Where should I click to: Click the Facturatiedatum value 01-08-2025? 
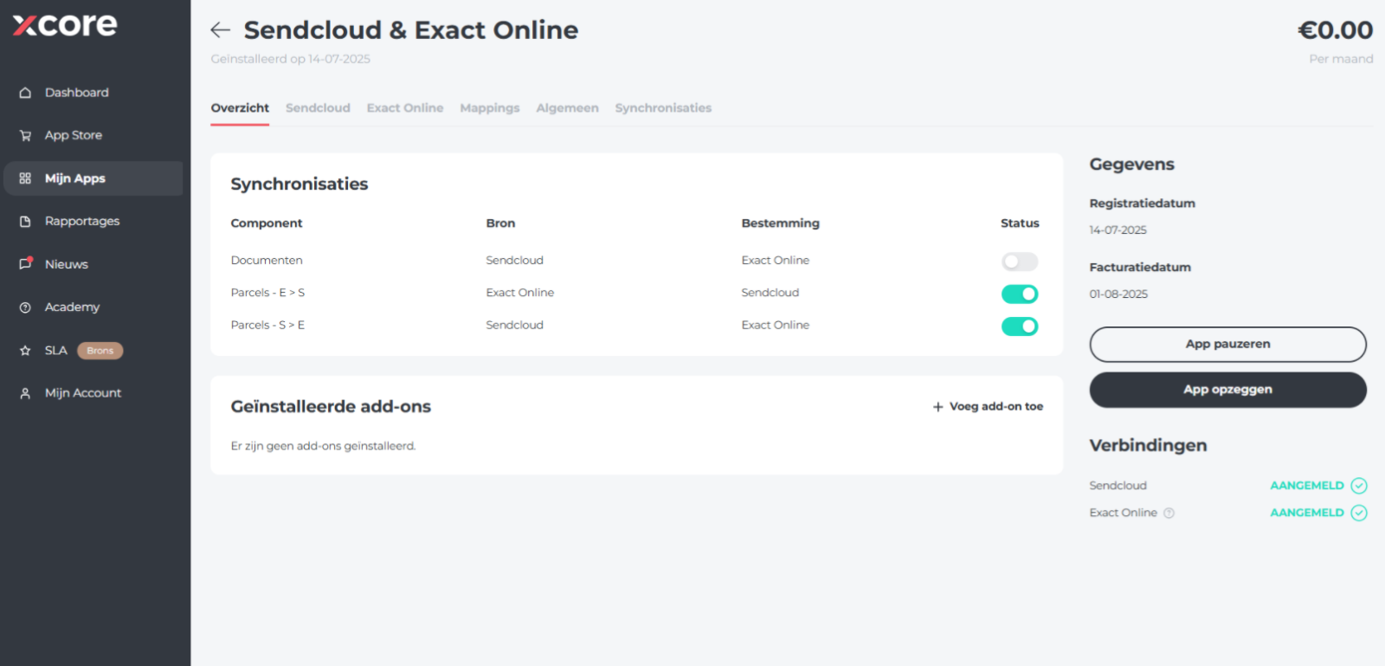(x=1118, y=294)
